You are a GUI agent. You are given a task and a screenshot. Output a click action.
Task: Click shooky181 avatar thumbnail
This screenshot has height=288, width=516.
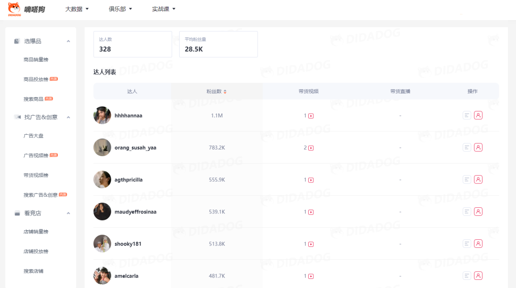point(102,244)
